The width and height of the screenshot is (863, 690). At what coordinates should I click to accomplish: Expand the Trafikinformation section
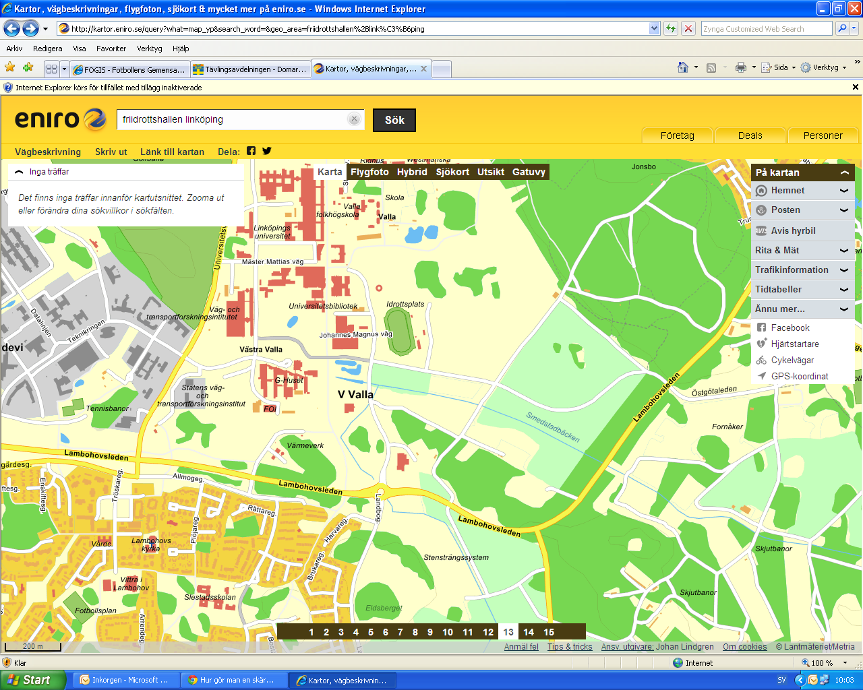(844, 270)
